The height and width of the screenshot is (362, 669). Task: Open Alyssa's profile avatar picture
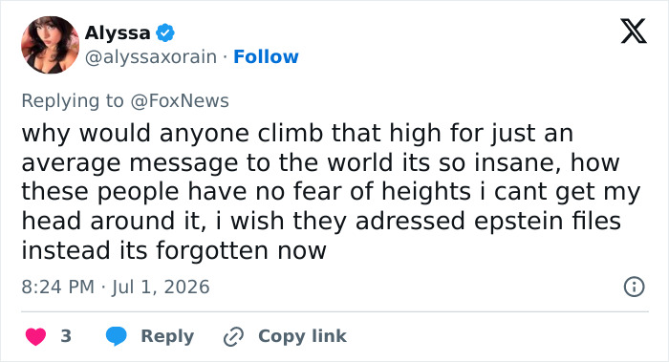point(51,45)
